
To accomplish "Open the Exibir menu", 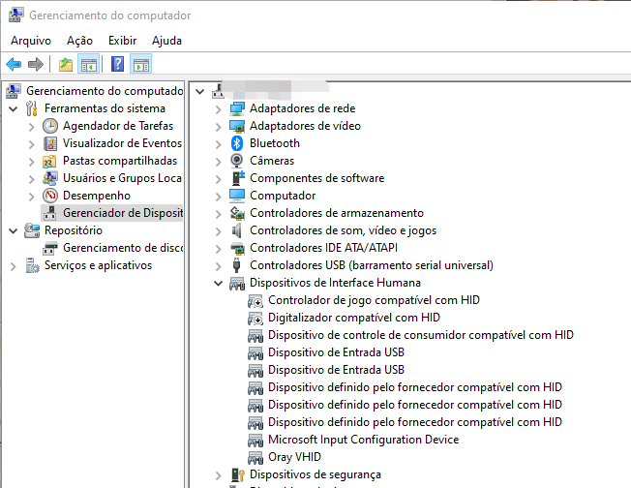I will [x=122, y=41].
